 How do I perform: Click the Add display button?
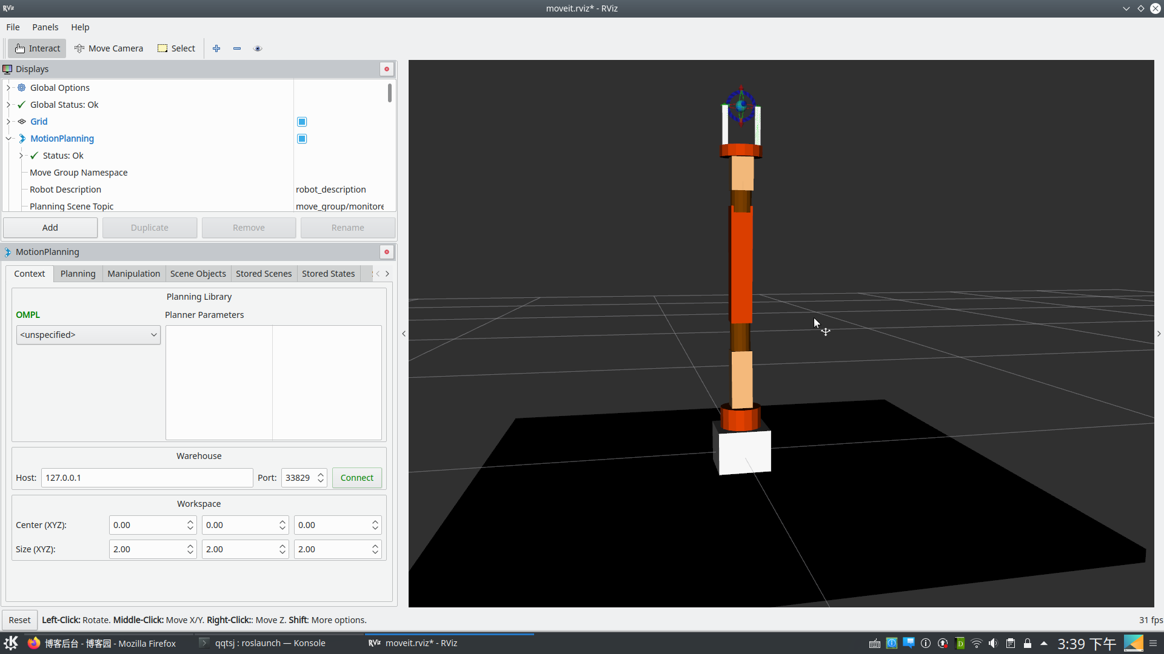pyautogui.click(x=50, y=228)
